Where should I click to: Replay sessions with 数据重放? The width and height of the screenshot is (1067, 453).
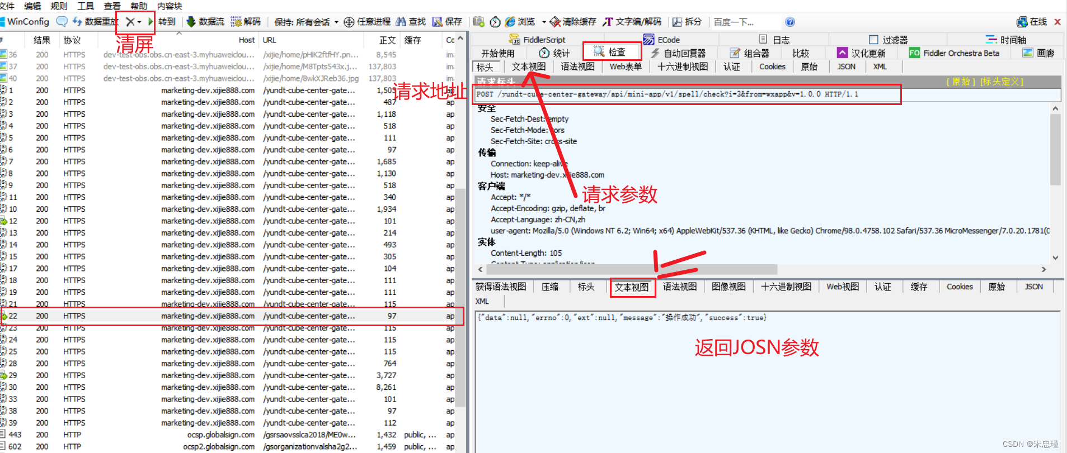click(x=96, y=22)
